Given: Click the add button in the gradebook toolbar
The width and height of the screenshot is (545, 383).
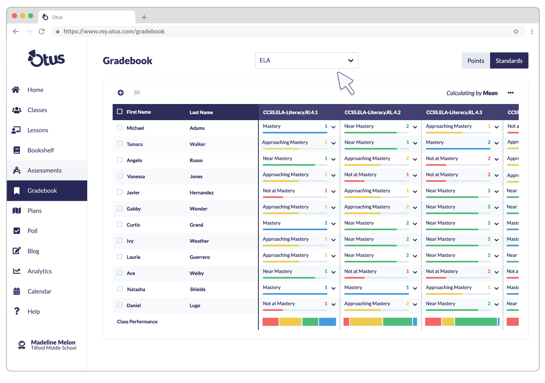Looking at the screenshot, I should [120, 93].
